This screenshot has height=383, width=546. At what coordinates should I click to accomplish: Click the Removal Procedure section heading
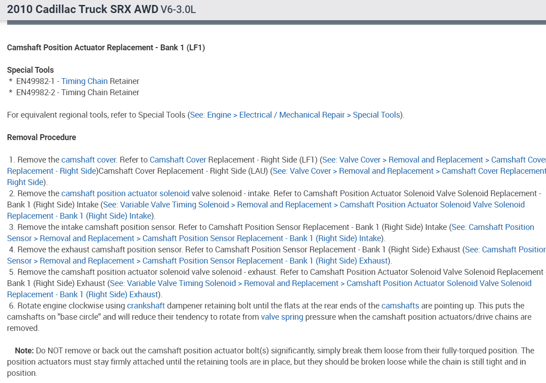click(x=42, y=137)
